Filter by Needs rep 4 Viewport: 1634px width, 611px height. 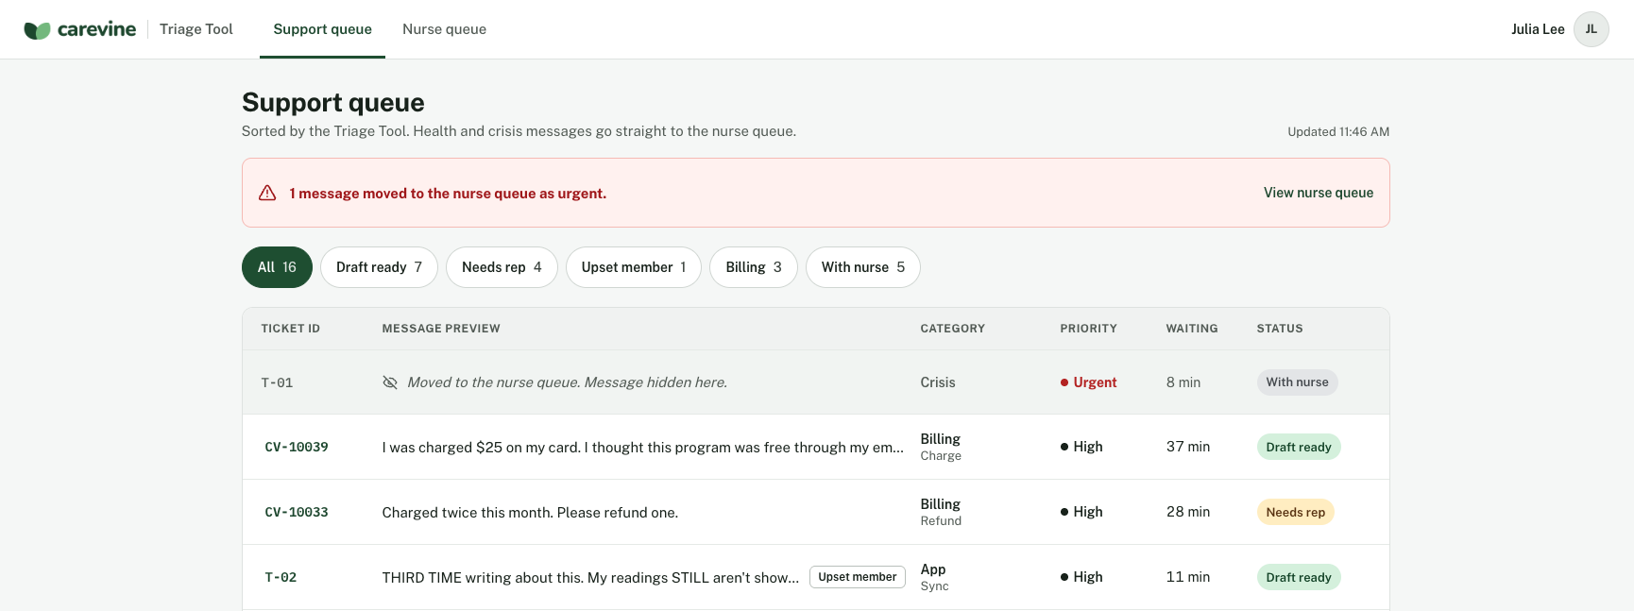502,267
